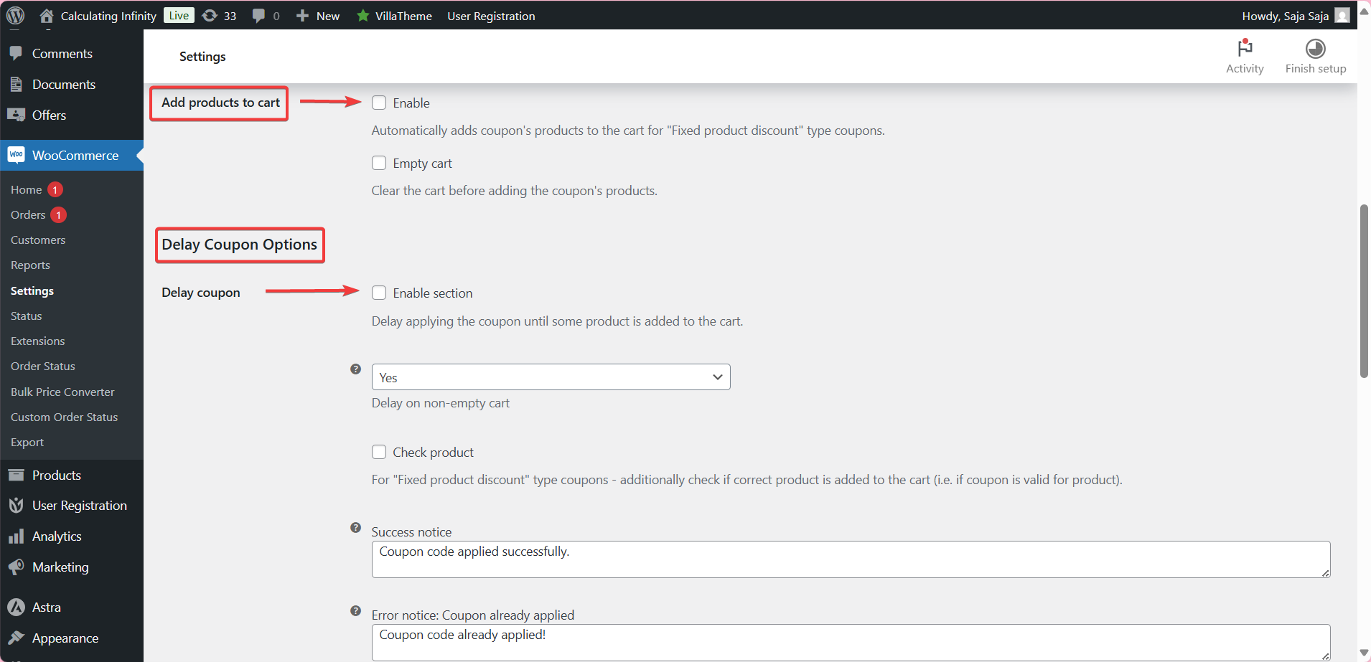Tick the Empty cart checkbox
Screen dimensions: 1371x662
[x=379, y=163]
